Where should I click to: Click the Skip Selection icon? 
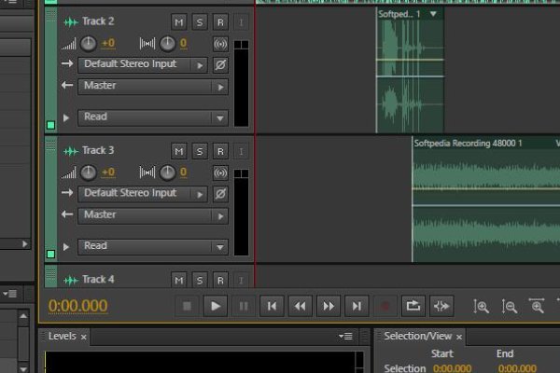(441, 305)
